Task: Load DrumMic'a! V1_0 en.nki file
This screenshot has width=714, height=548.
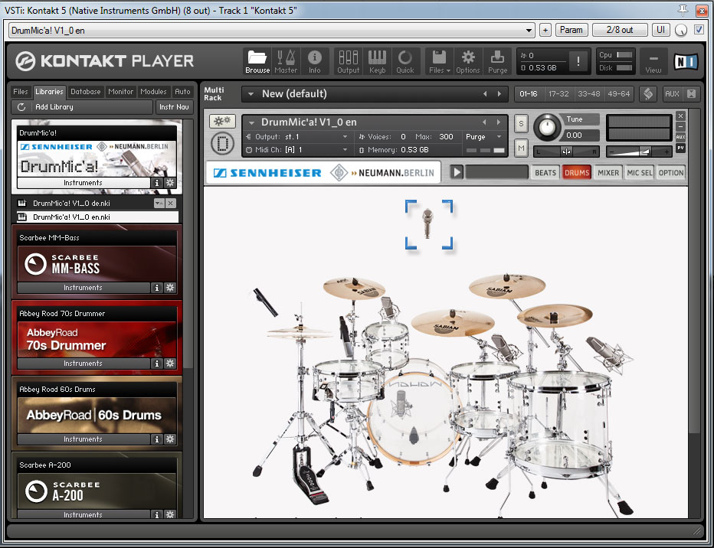Action: point(97,217)
